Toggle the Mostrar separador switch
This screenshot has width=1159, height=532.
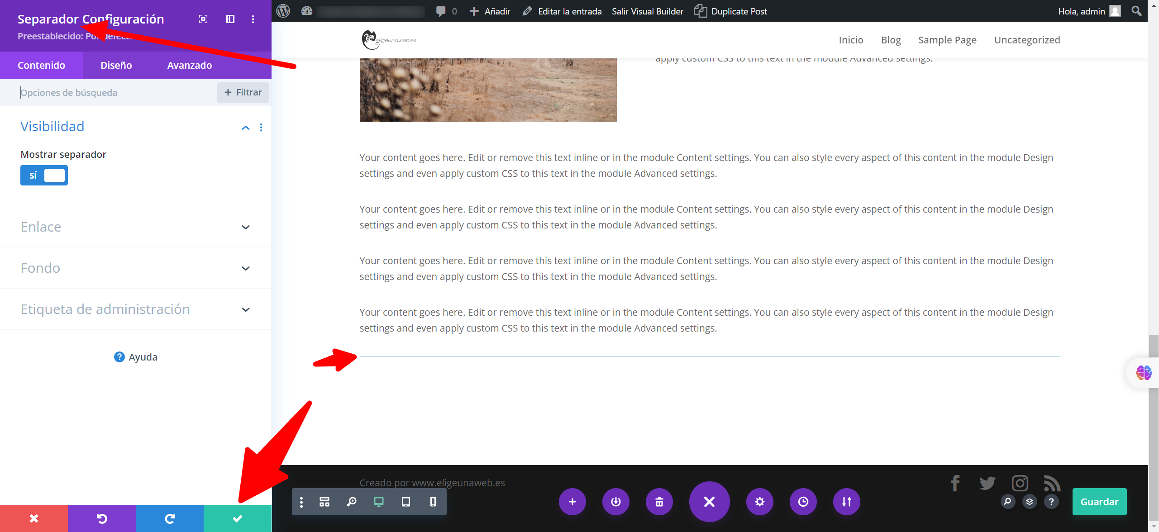44,176
